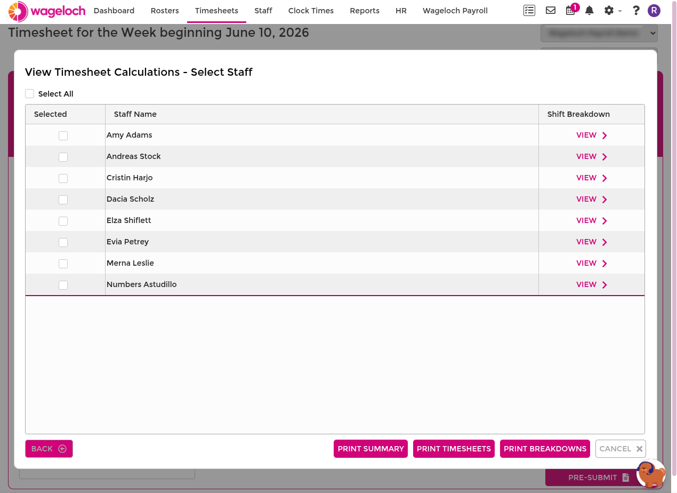View shift breakdown for Elza Shiflett
677x493 pixels.
pyautogui.click(x=592, y=220)
